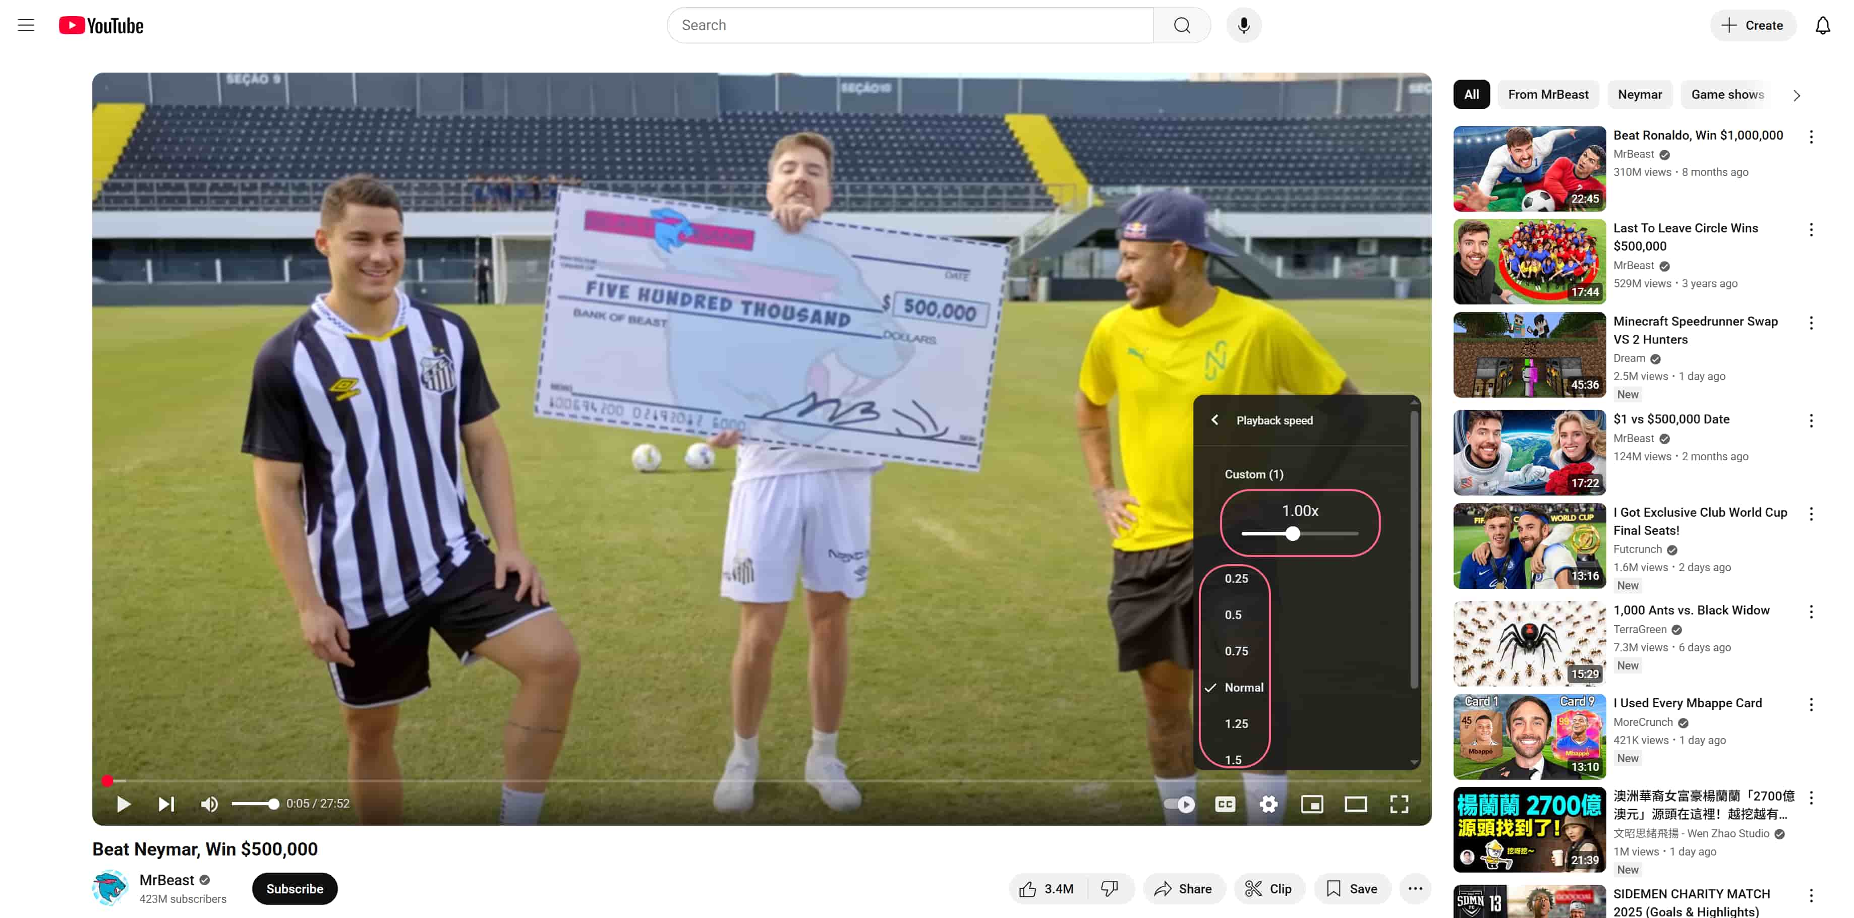Open options for Last To Leave Circle
The width and height of the screenshot is (1854, 918).
(1811, 229)
